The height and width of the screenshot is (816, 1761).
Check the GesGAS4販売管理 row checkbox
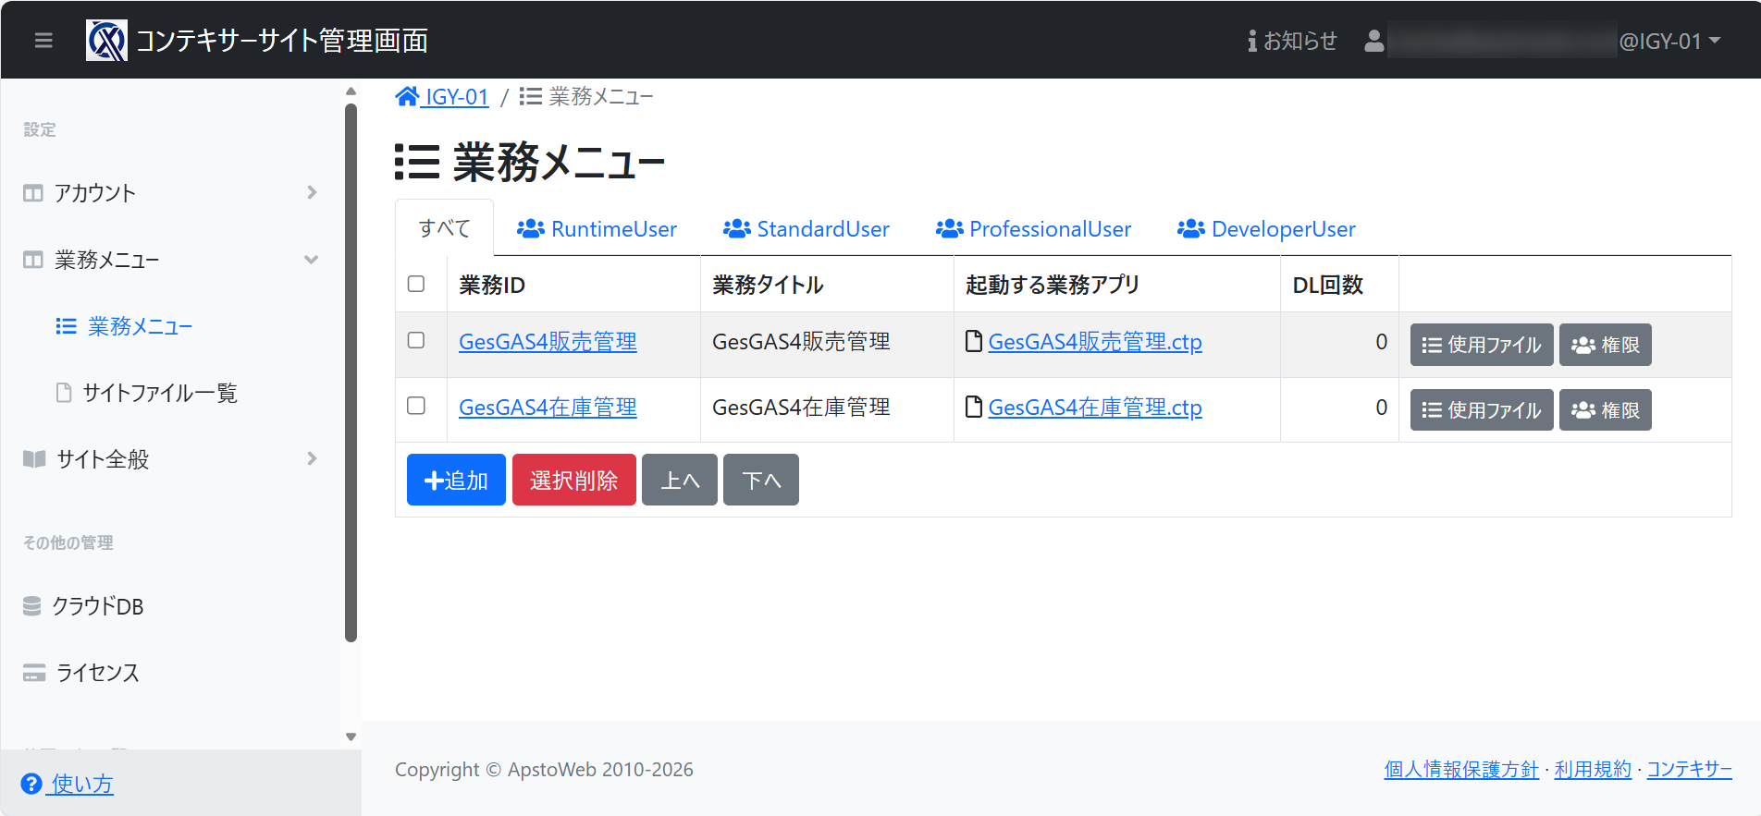click(416, 340)
